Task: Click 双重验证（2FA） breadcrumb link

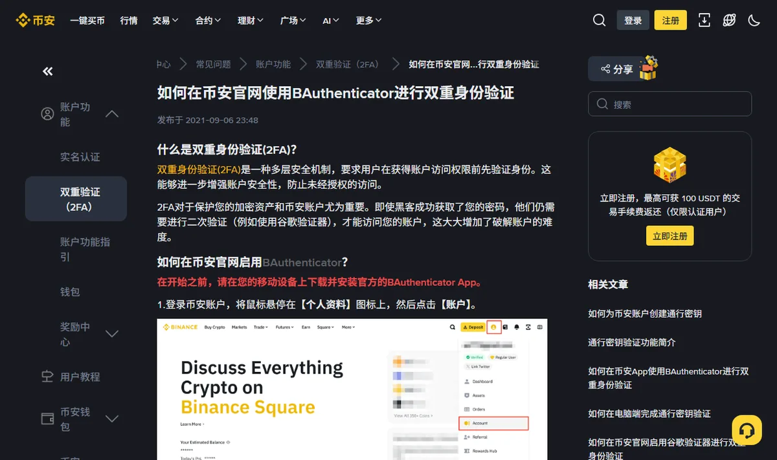Action: tap(347, 64)
